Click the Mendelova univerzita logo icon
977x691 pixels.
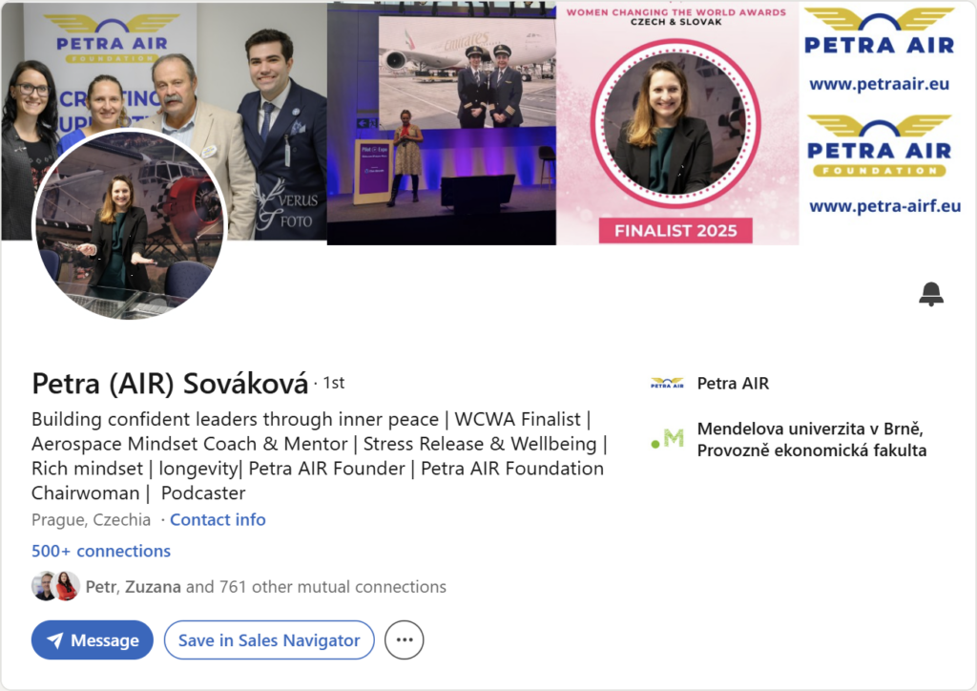[x=667, y=439]
